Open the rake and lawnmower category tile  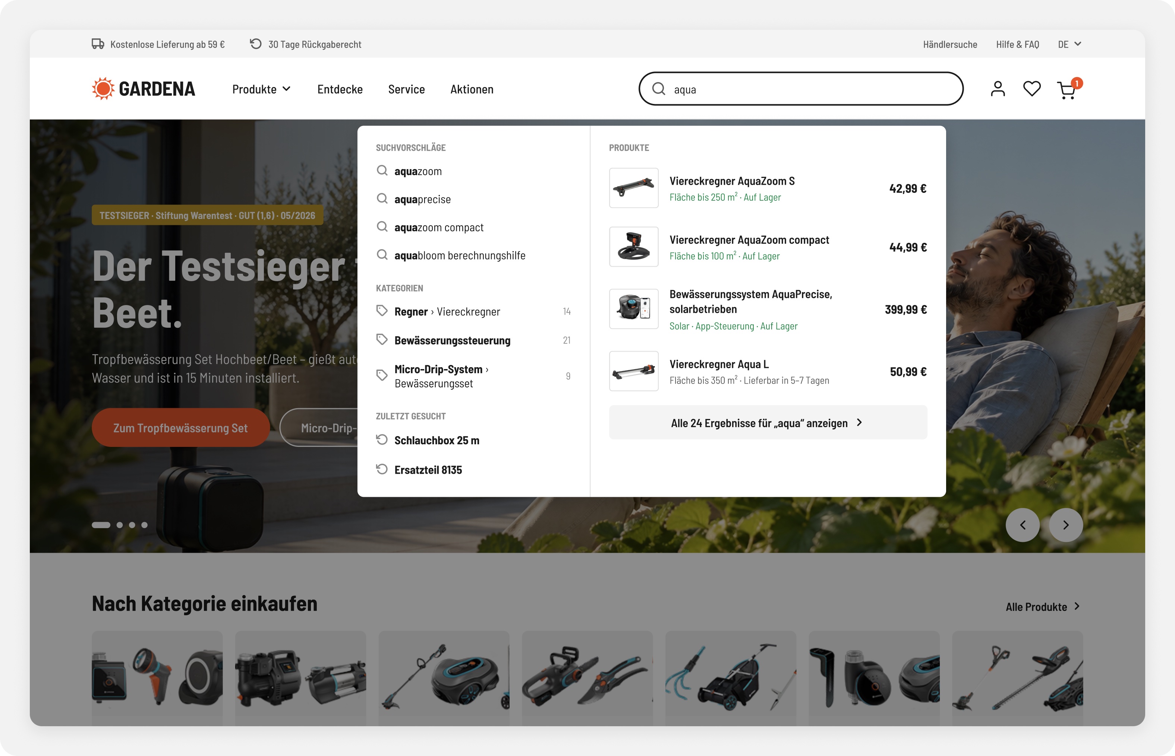(x=730, y=678)
